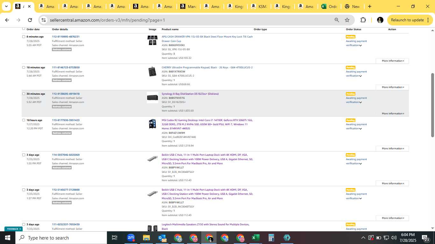Open Windows notification center

[x=426, y=238]
